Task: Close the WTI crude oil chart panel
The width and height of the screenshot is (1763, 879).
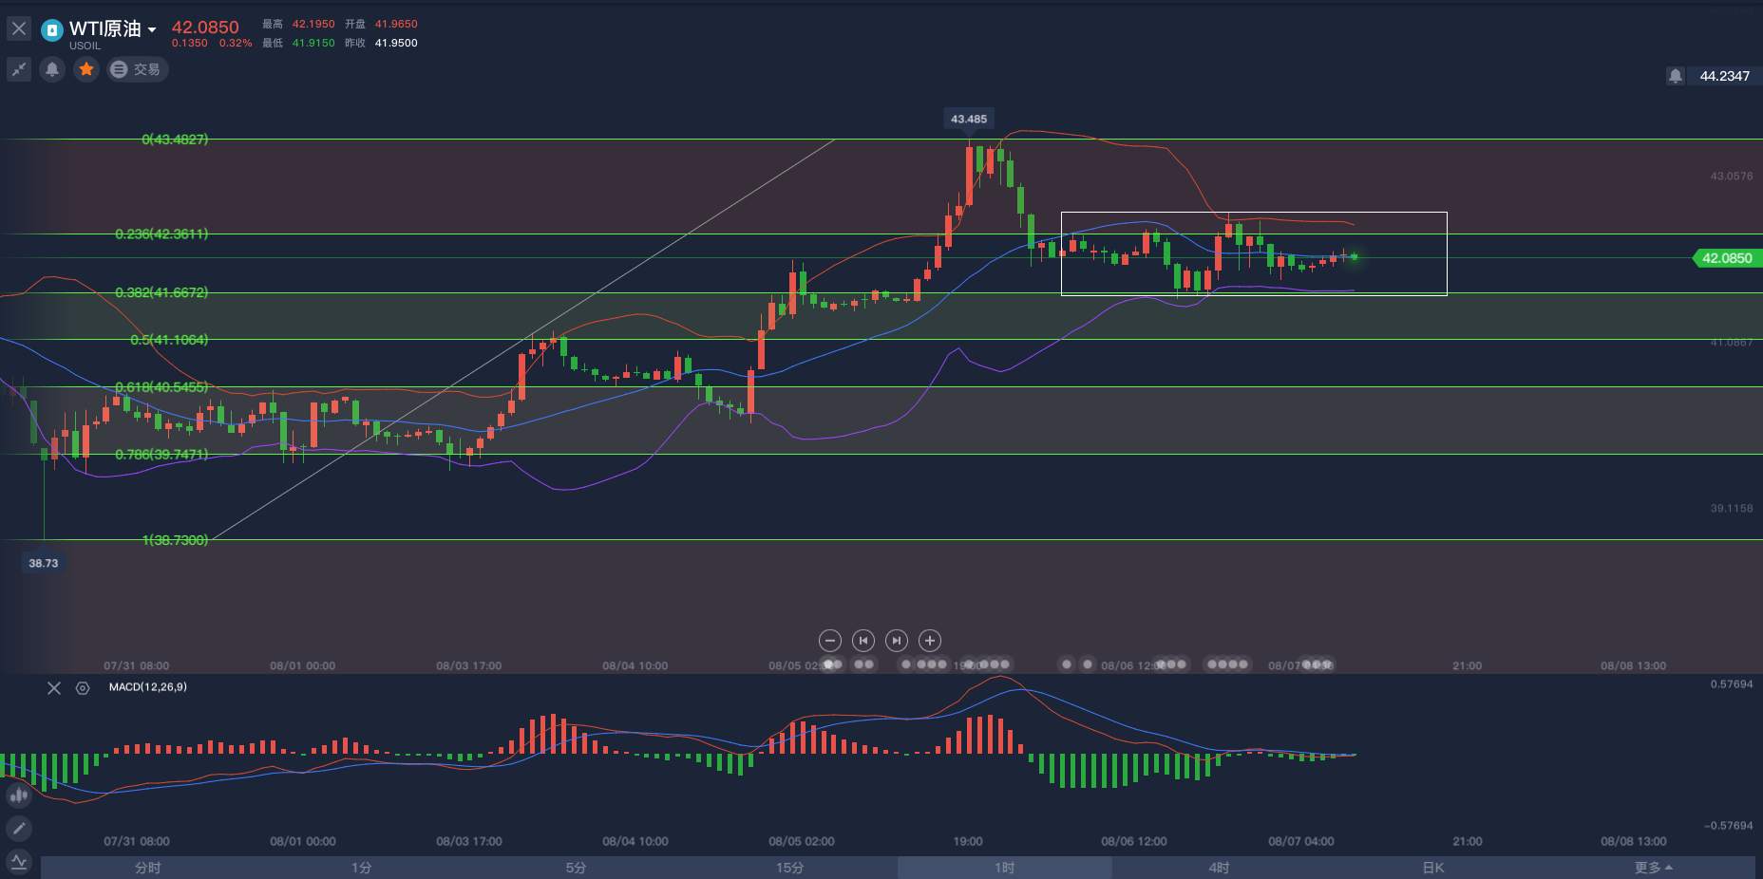Action: click(x=18, y=28)
